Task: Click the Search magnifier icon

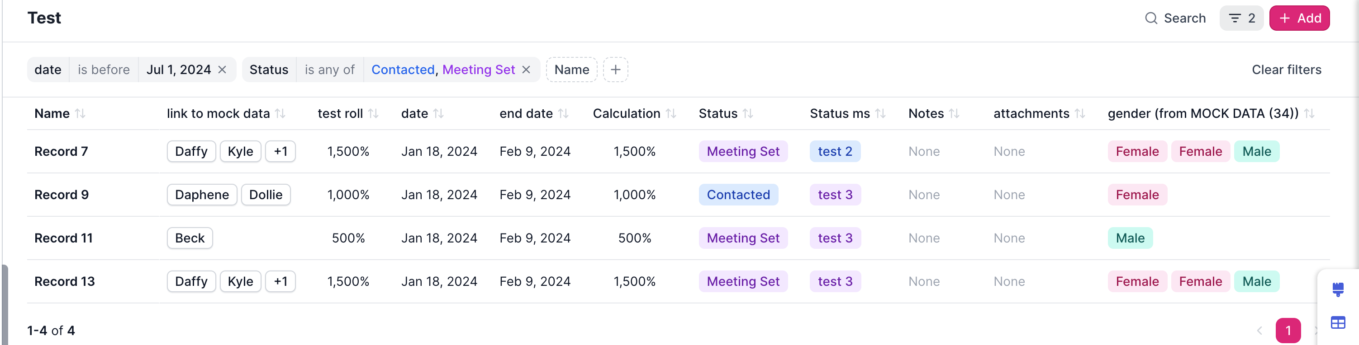Action: [1150, 19]
